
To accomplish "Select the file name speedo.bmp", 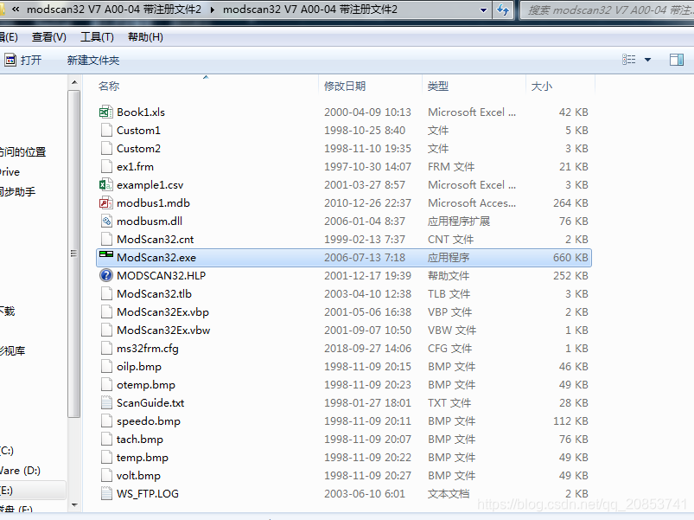I will [149, 421].
